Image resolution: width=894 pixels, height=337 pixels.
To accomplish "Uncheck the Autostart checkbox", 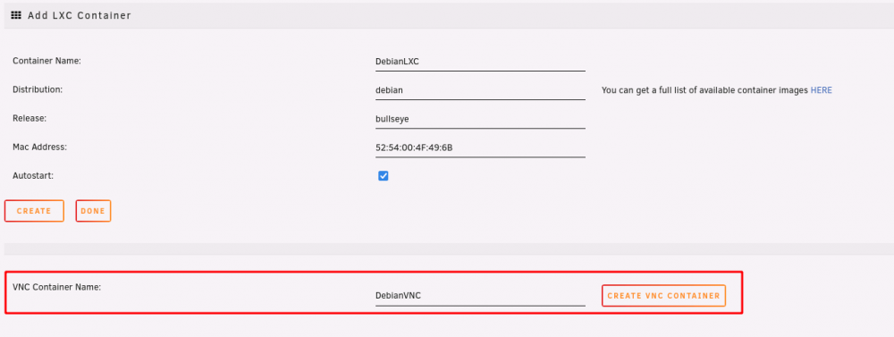I will coord(384,175).
